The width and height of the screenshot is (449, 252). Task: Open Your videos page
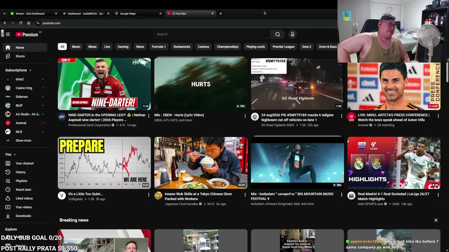point(25,207)
